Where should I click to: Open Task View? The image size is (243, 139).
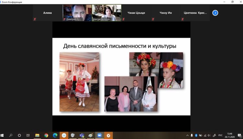click(28, 135)
